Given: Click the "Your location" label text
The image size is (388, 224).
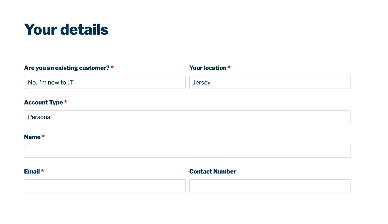Looking at the screenshot, I should click(208, 68).
